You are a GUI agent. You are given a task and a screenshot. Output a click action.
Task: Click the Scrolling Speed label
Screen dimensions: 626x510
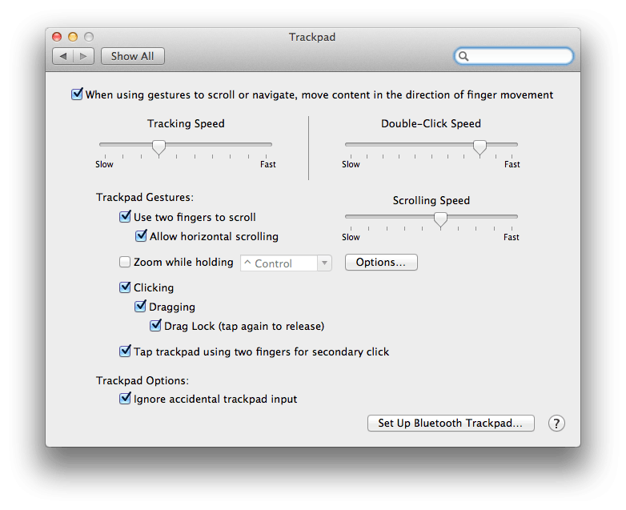(431, 200)
